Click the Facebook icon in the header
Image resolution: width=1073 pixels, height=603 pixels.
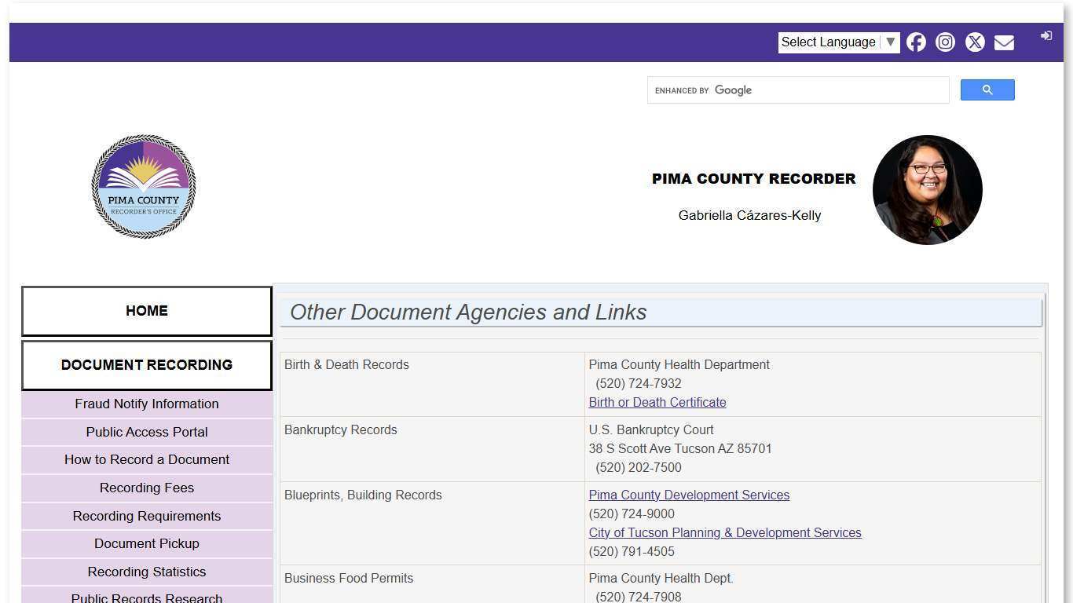point(916,42)
